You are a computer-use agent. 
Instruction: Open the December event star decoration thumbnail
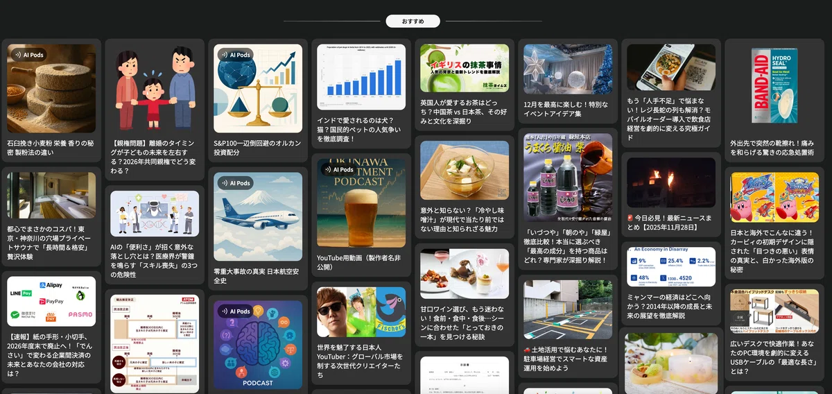568,69
